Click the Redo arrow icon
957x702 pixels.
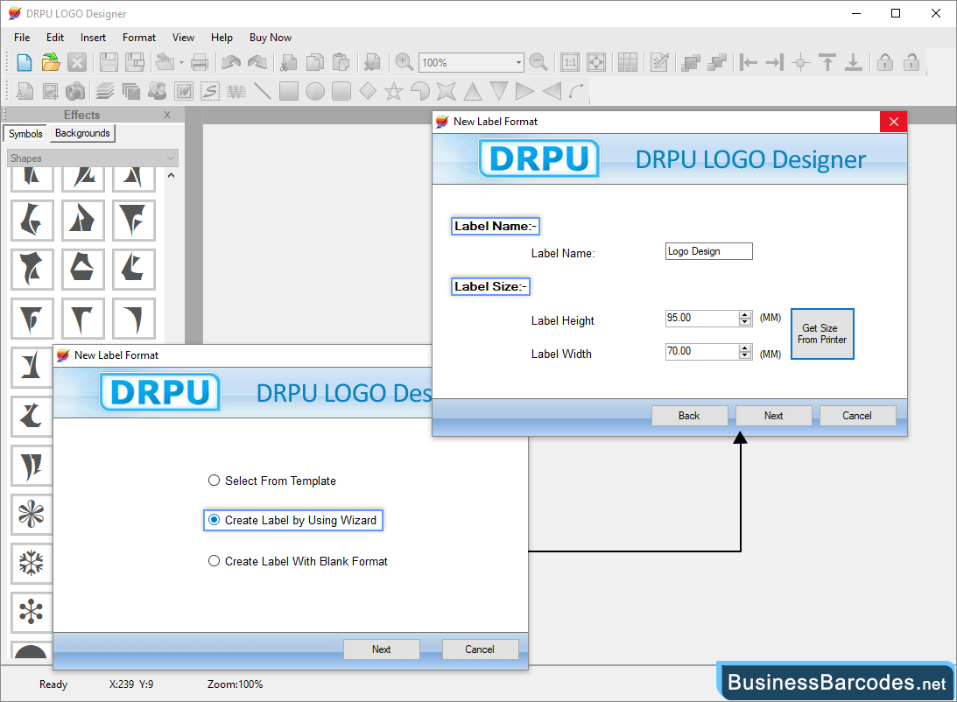[257, 62]
